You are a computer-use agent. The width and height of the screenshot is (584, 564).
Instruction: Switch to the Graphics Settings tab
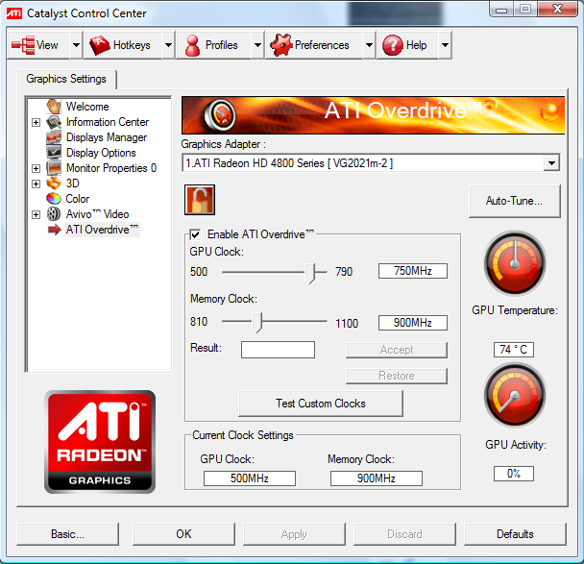click(x=66, y=79)
